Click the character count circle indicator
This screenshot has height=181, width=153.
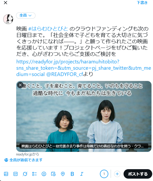104,174
